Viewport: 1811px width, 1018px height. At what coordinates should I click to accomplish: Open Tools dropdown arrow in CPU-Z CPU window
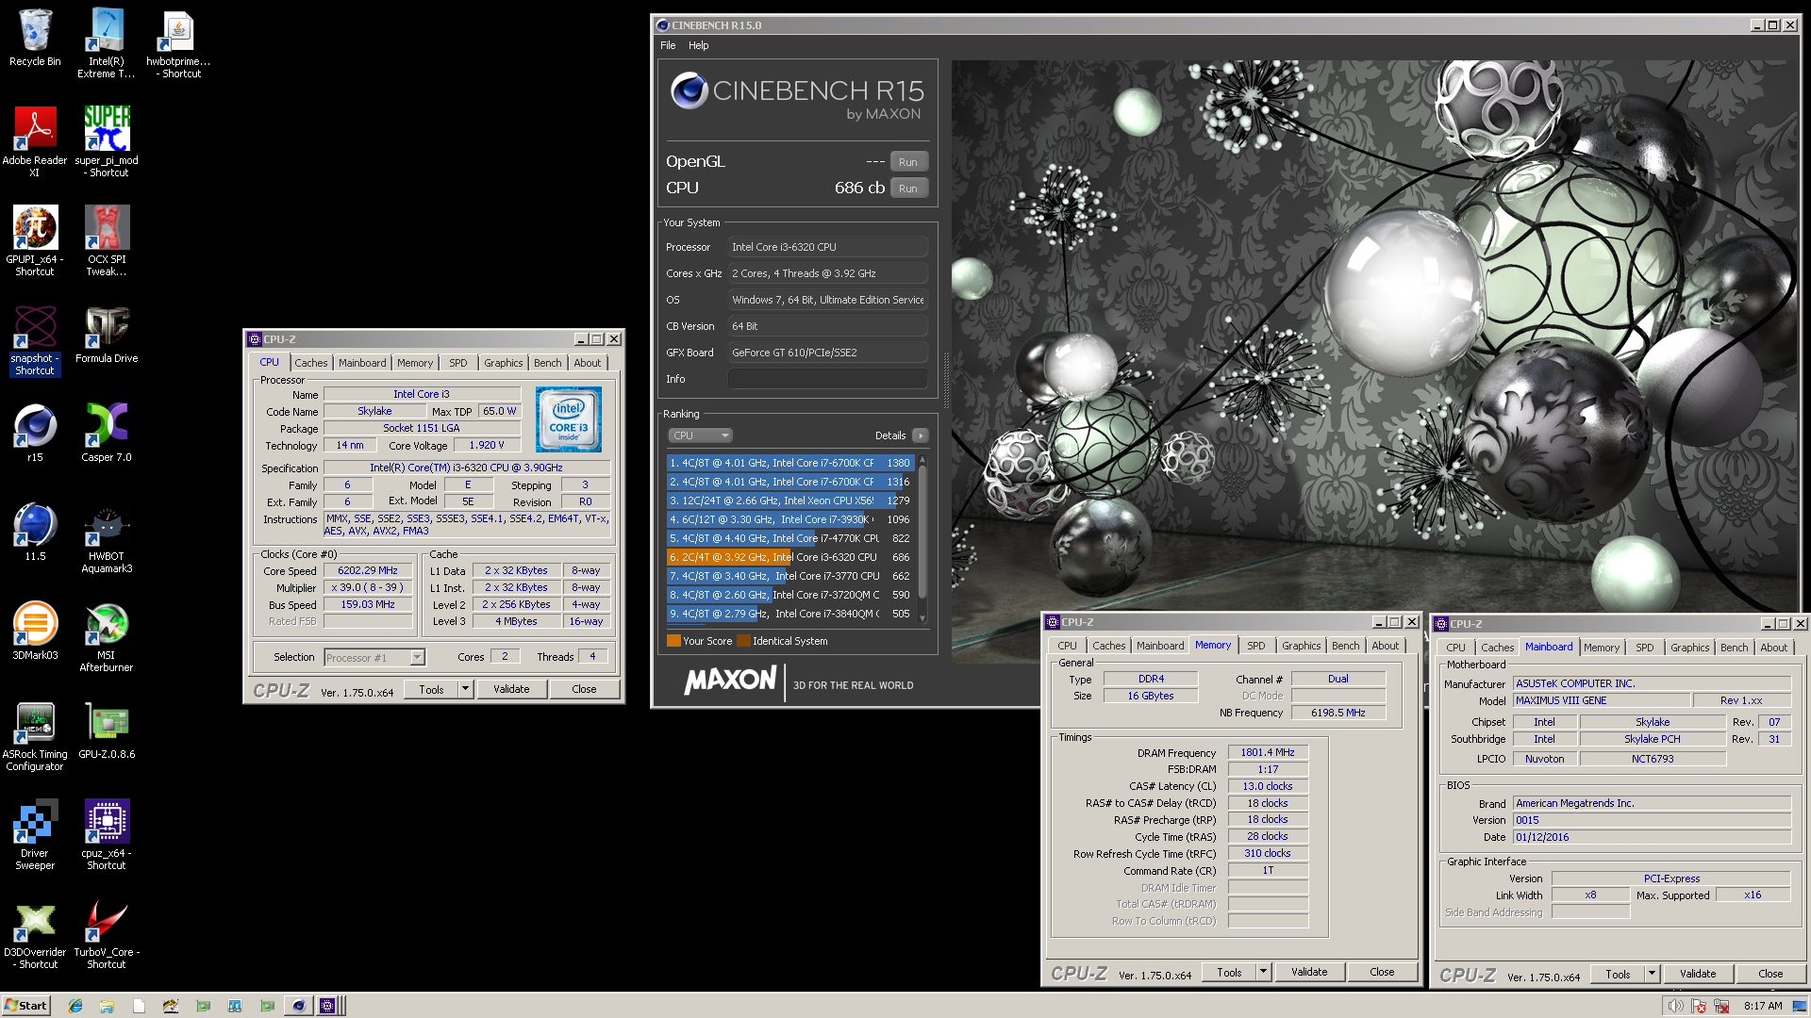[465, 689]
